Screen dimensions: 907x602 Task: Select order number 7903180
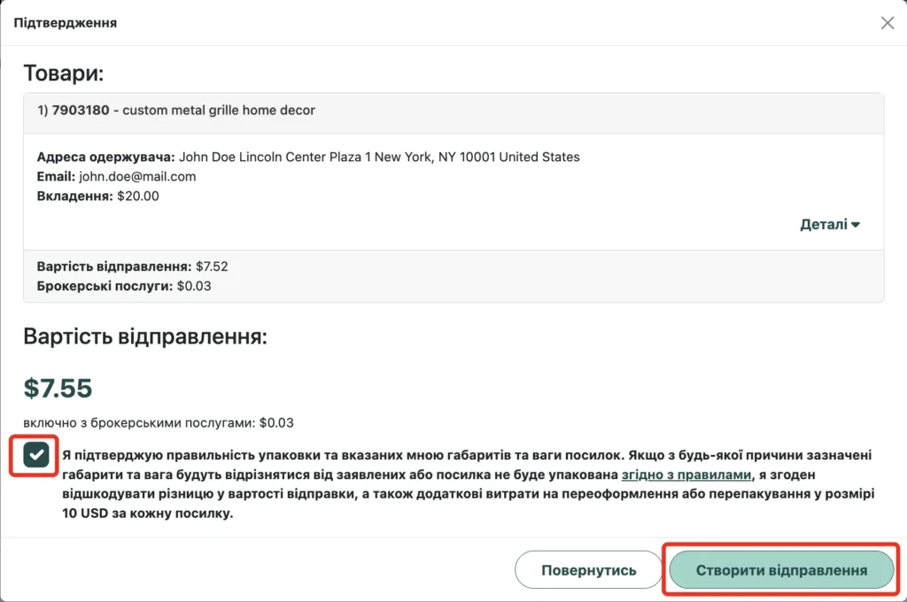pyautogui.click(x=81, y=110)
